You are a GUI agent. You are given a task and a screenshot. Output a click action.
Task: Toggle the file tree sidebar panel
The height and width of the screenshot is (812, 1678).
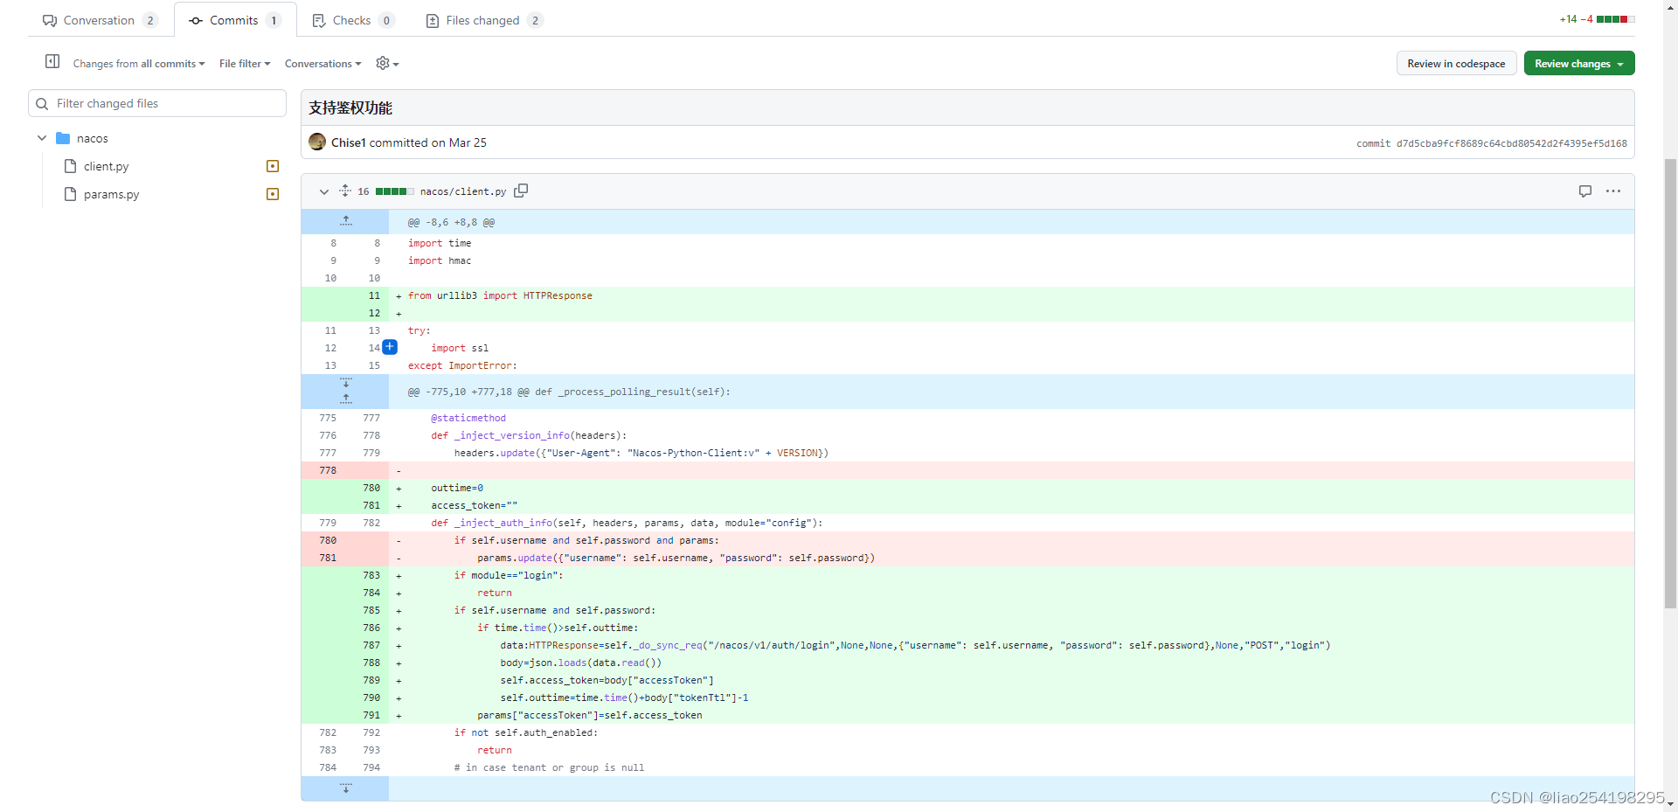click(52, 61)
